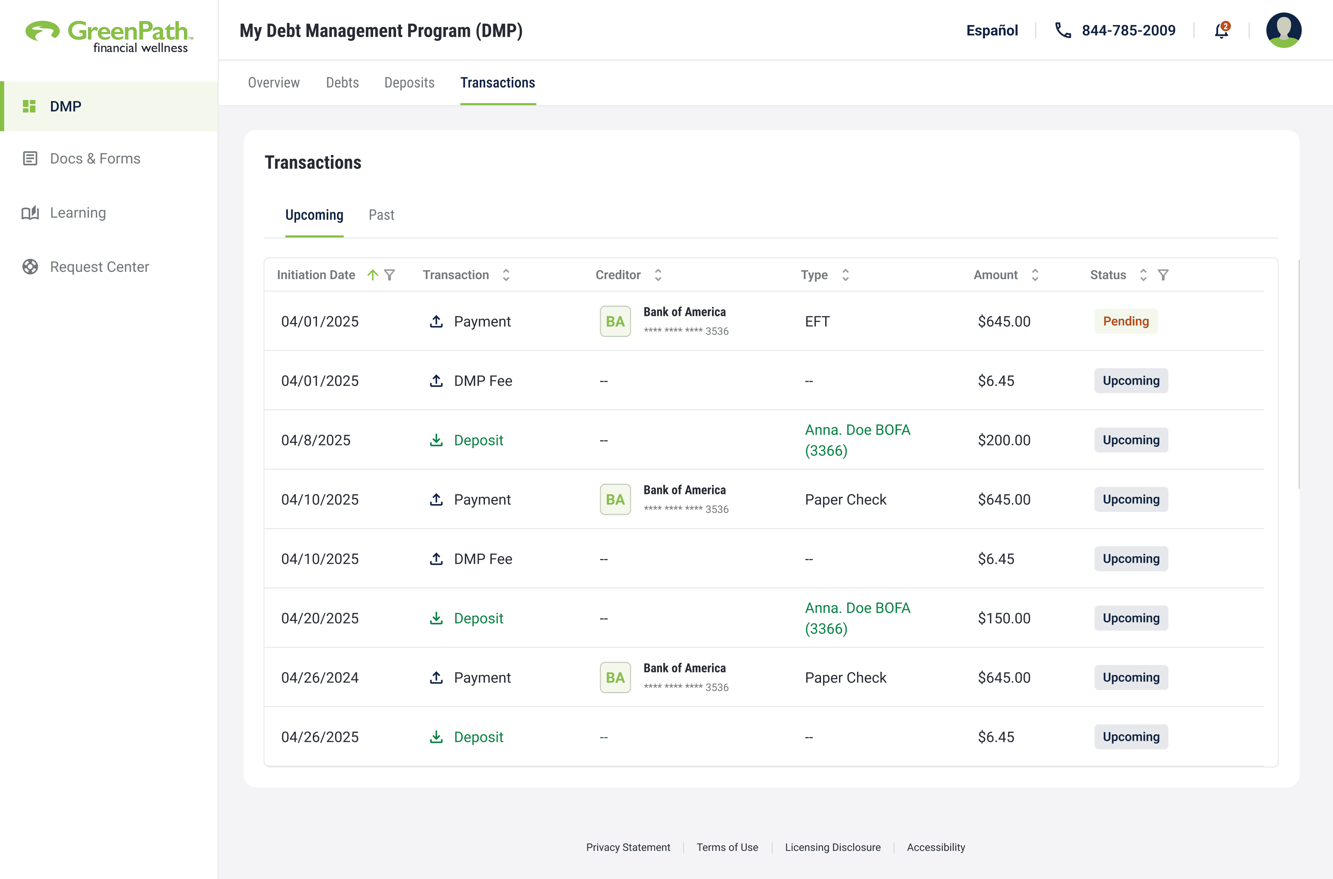The image size is (1333, 879).
Task: Click the Status column filter funnel icon
Action: pyautogui.click(x=1163, y=275)
